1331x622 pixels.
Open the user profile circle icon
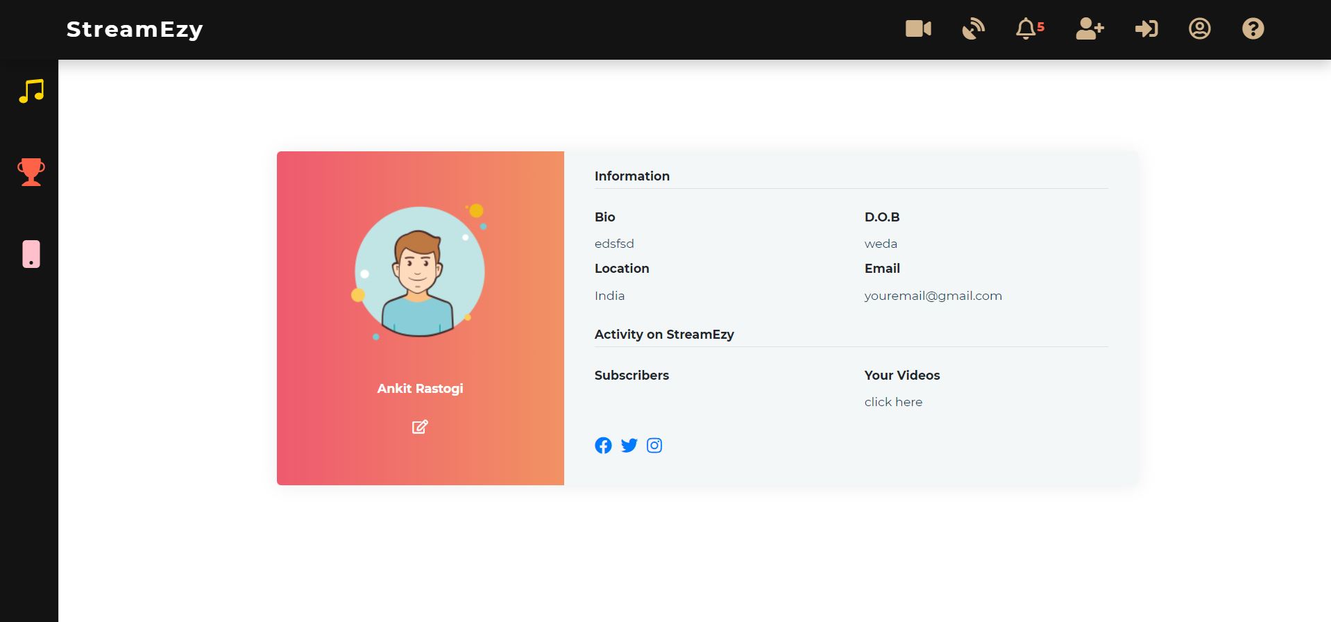[1199, 28]
